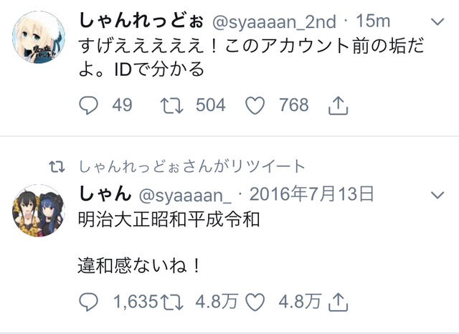Open the 2016年7月13日 timestamp
The height and width of the screenshot is (334, 459).
(x=311, y=194)
